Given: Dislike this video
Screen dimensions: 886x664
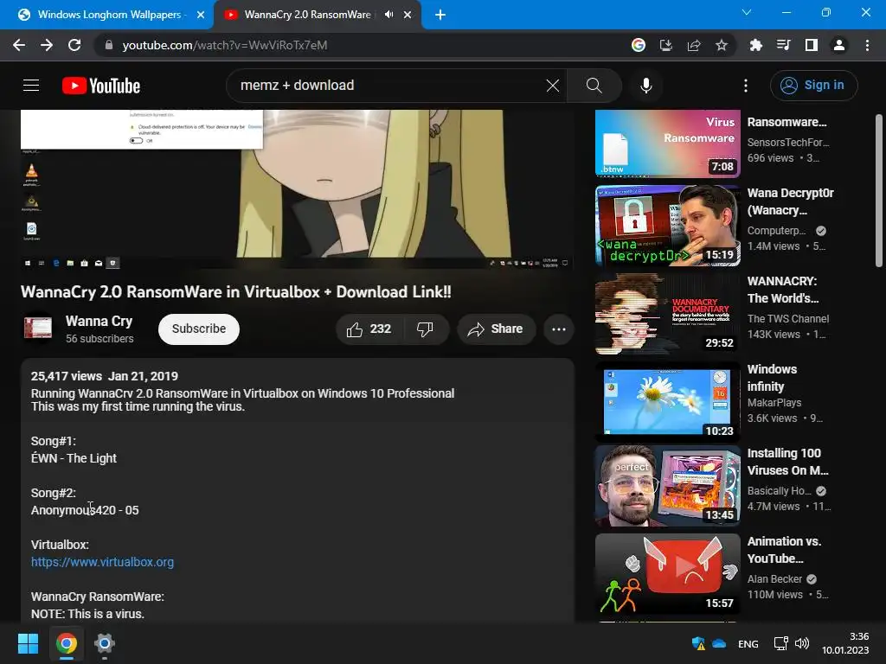Looking at the screenshot, I should click(426, 329).
